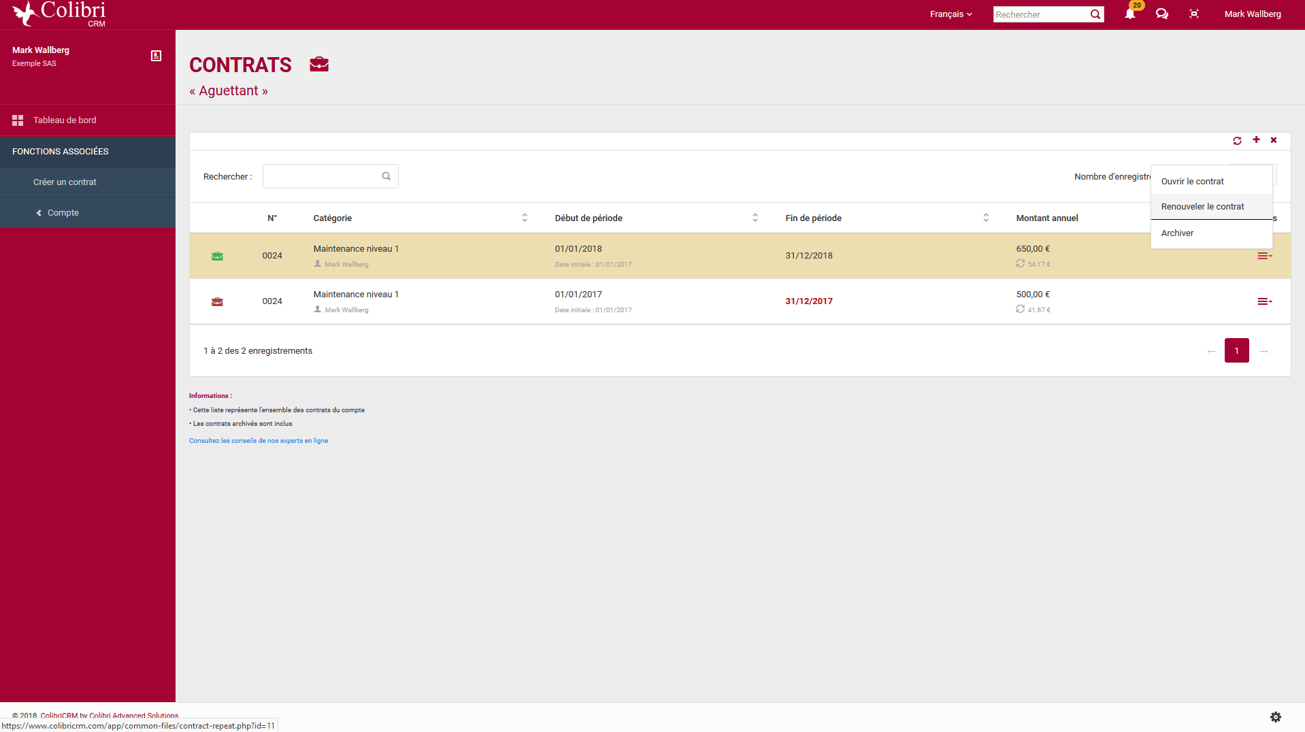Sort by Fin de période column arrows
1305x732 pixels.
pos(986,218)
